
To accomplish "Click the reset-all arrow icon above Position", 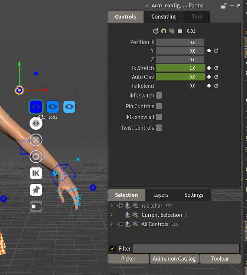I will (x=155, y=31).
